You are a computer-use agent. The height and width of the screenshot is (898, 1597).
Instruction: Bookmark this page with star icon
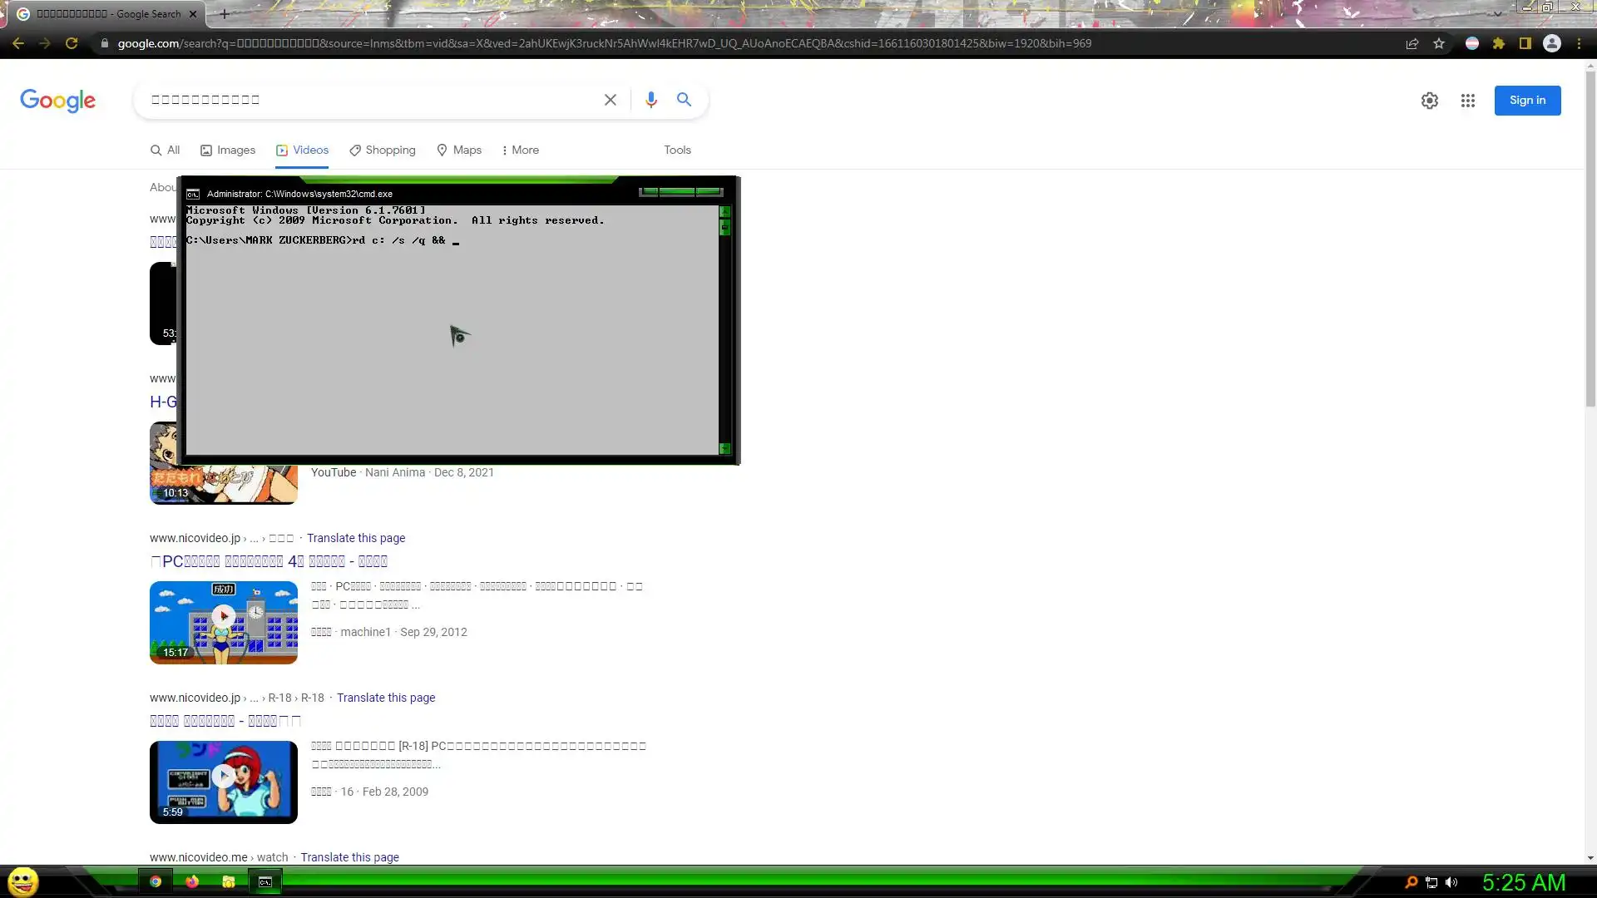1439,43
